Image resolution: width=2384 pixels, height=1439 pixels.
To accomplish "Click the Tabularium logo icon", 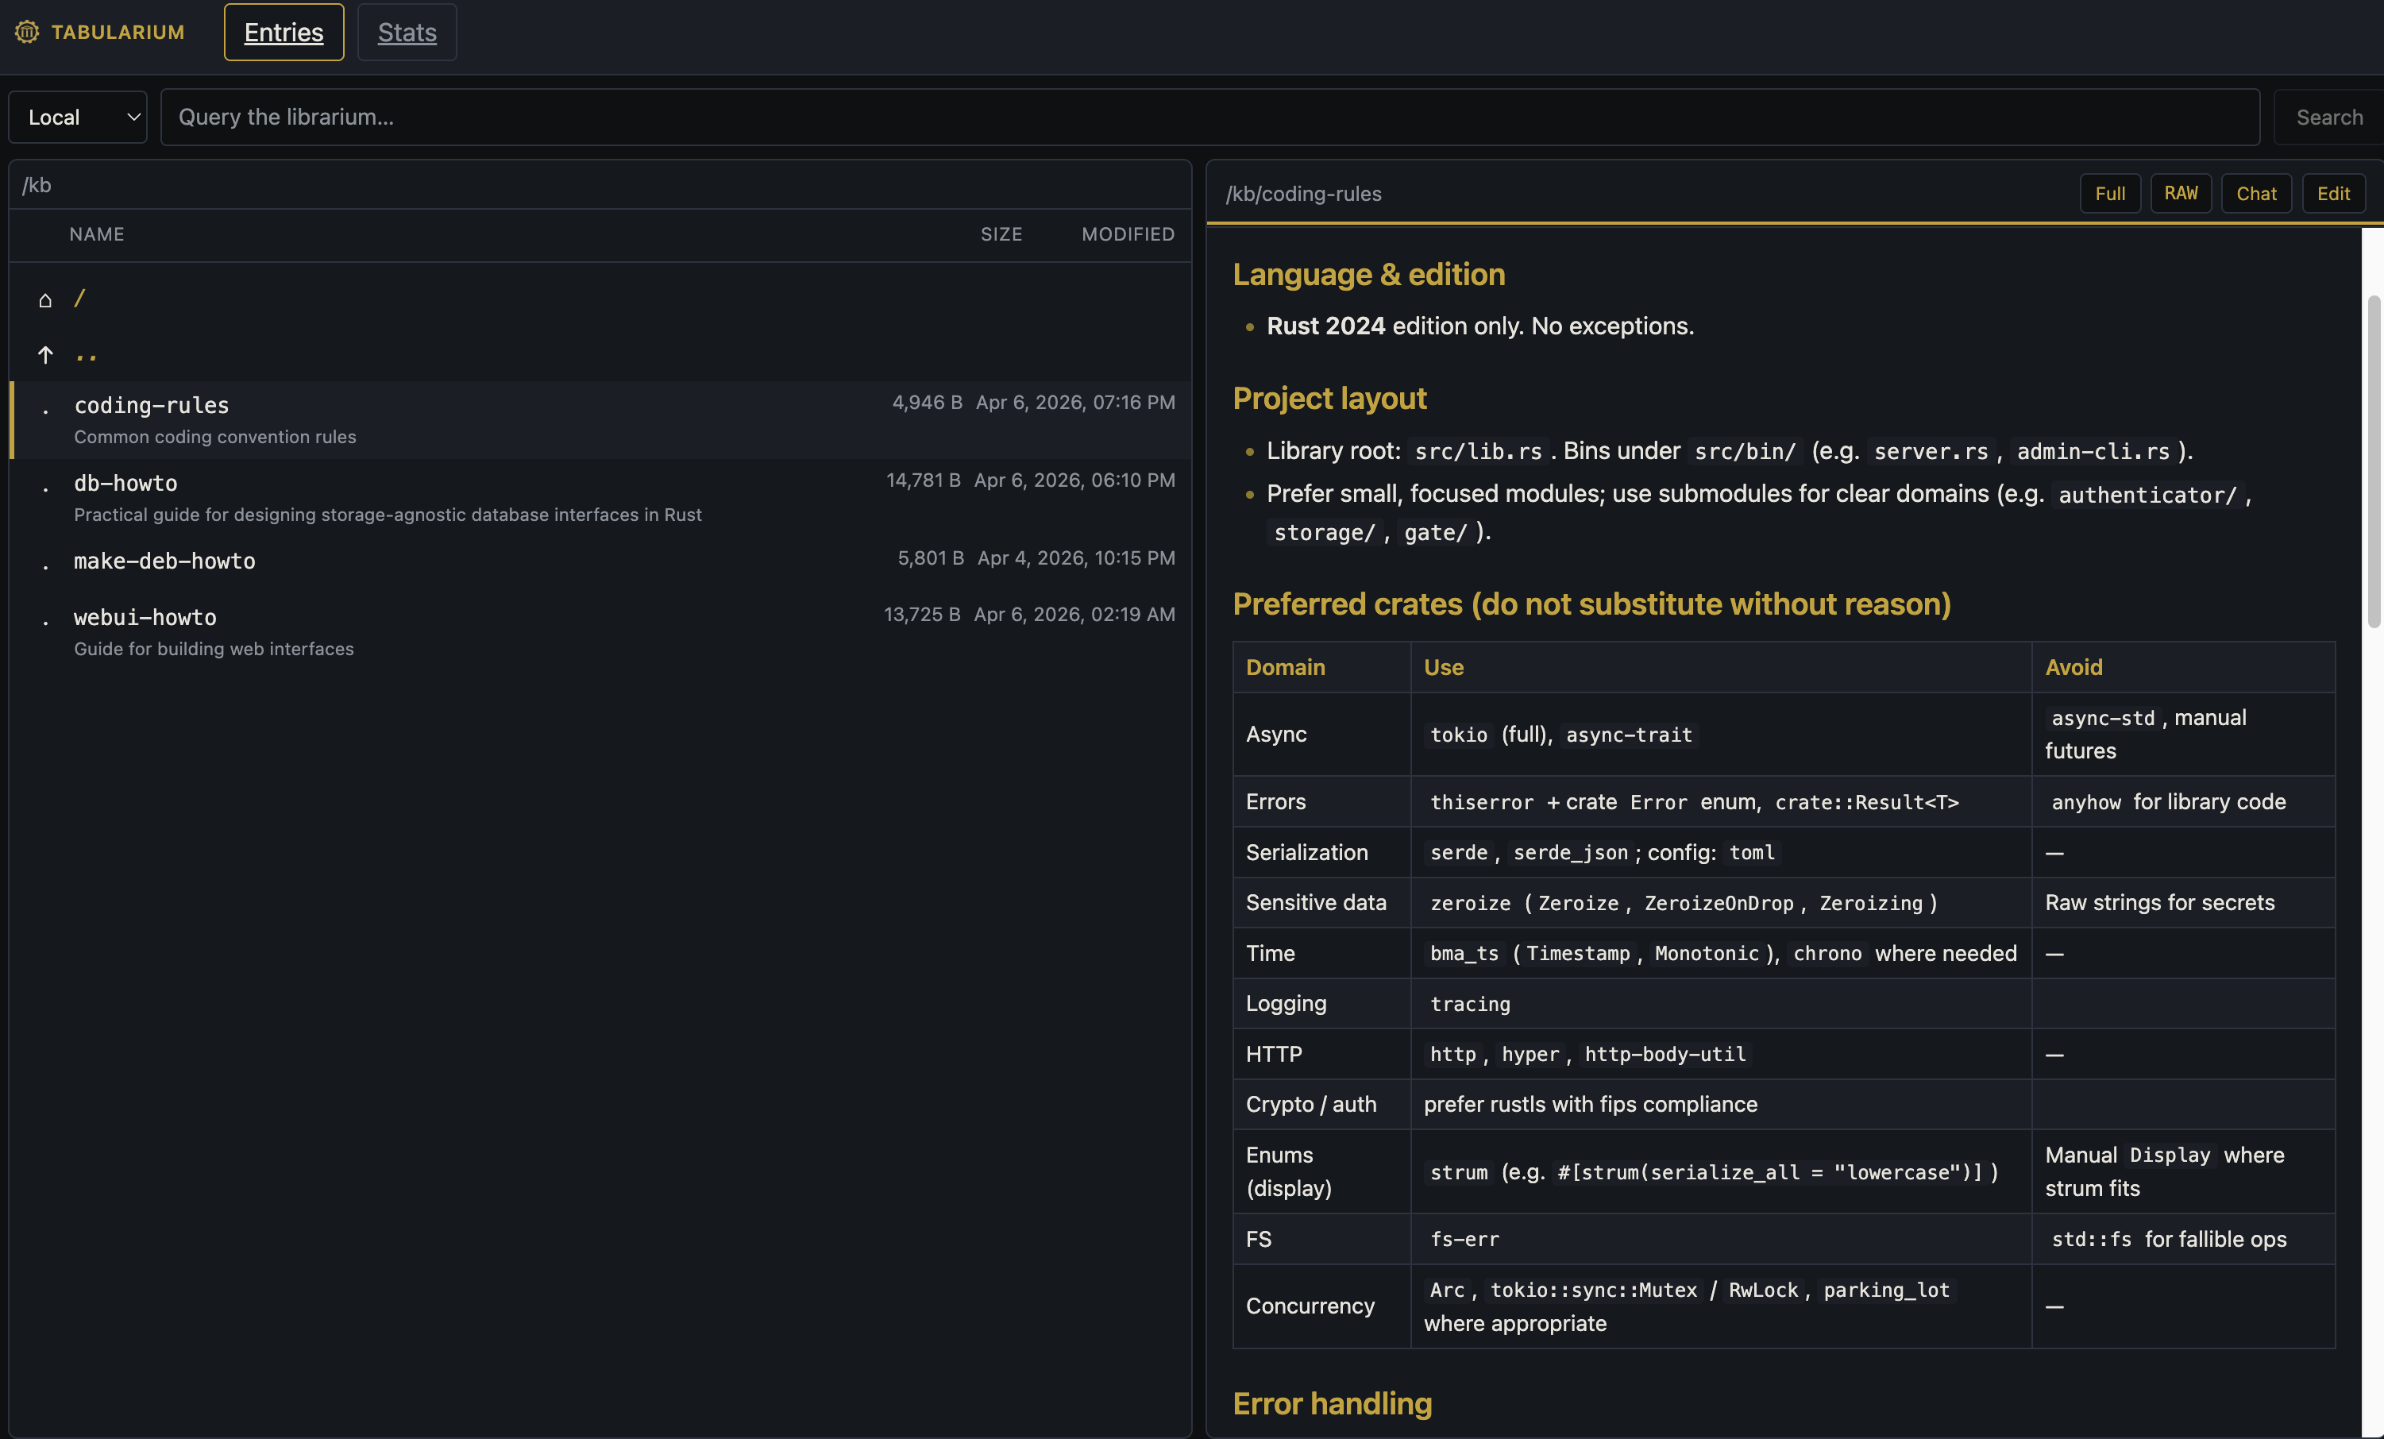I will tap(27, 32).
